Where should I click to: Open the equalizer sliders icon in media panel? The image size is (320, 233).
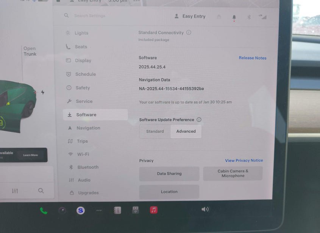pos(15,191)
